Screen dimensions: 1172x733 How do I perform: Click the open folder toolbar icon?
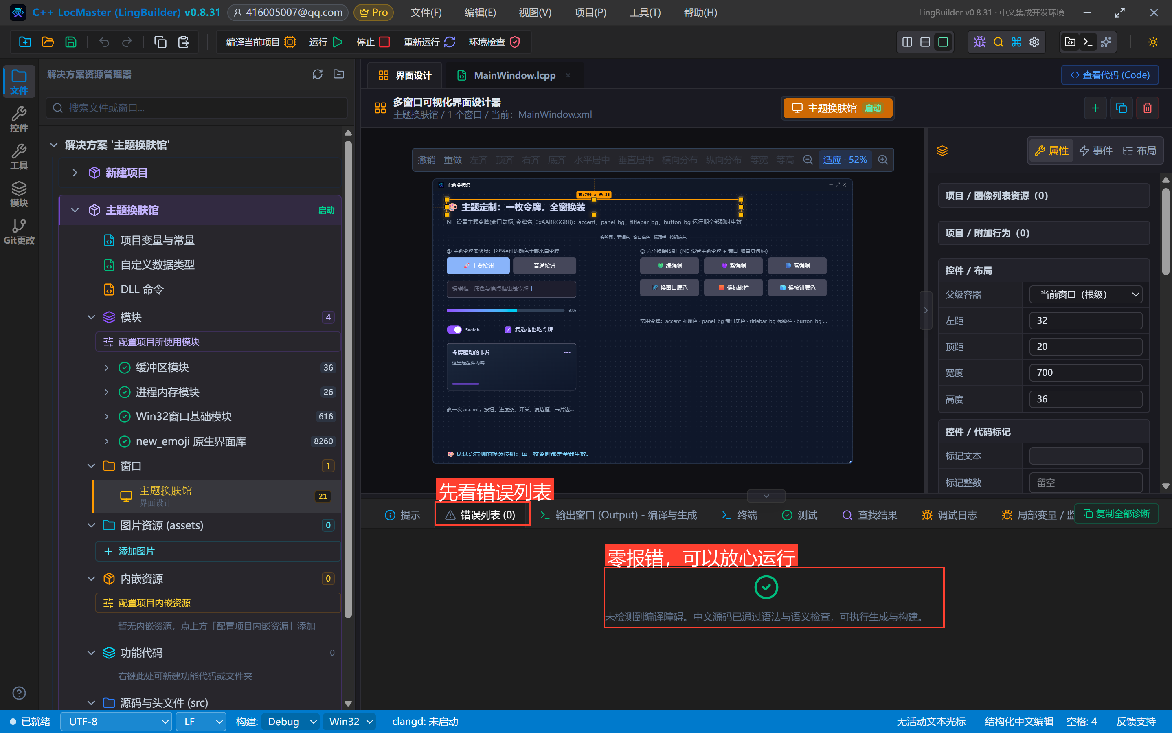(x=48, y=42)
